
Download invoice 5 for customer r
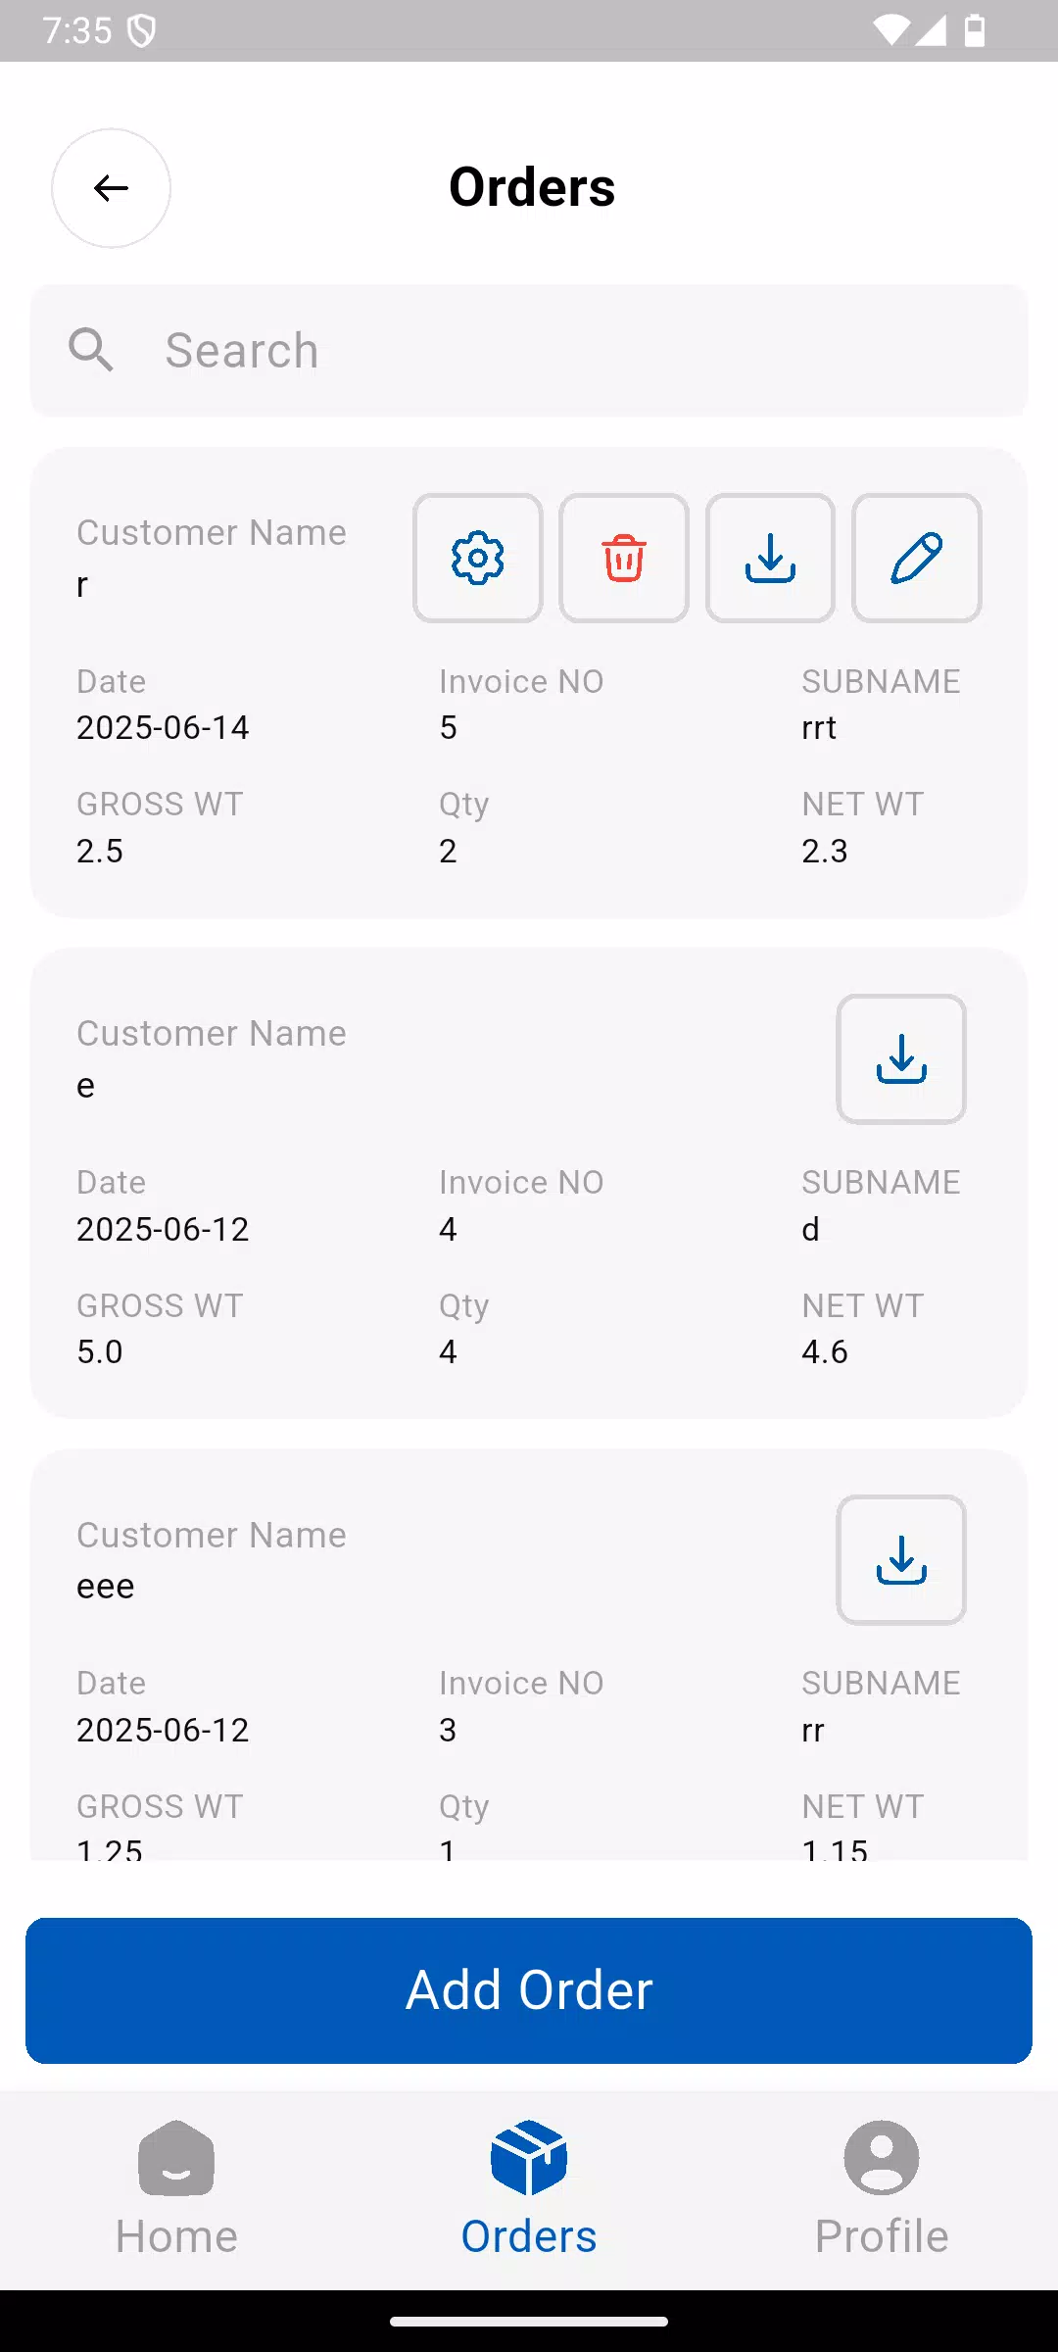[770, 559]
